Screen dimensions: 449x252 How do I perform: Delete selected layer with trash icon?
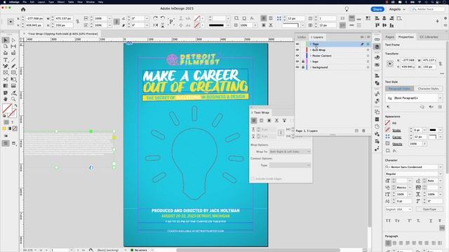(x=363, y=131)
